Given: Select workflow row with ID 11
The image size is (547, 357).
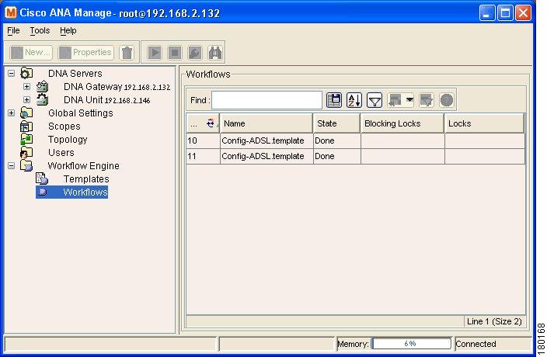Looking at the screenshot, I should 356,156.
